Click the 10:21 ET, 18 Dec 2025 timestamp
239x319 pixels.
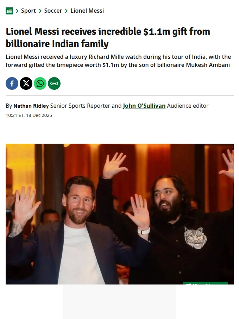point(29,115)
